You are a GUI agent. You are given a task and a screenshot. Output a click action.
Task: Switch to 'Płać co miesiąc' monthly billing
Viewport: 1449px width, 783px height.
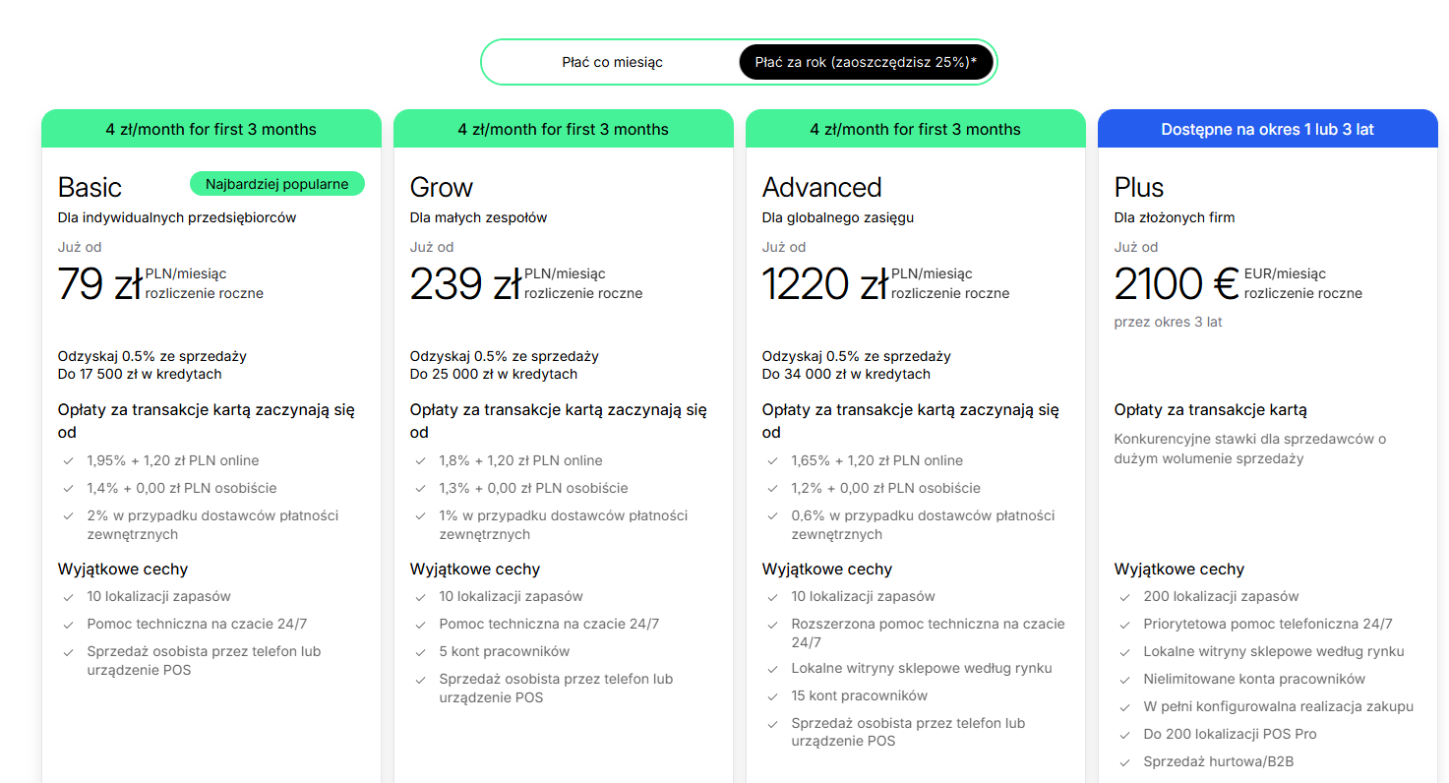[x=612, y=62]
